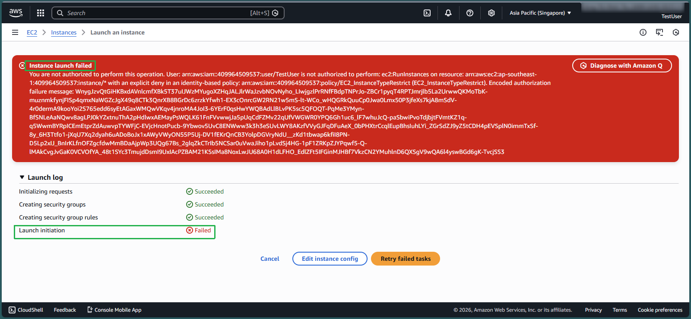Screen dimensions: 691x319
Task: Click Retry failed tasks button
Action: [406, 259]
